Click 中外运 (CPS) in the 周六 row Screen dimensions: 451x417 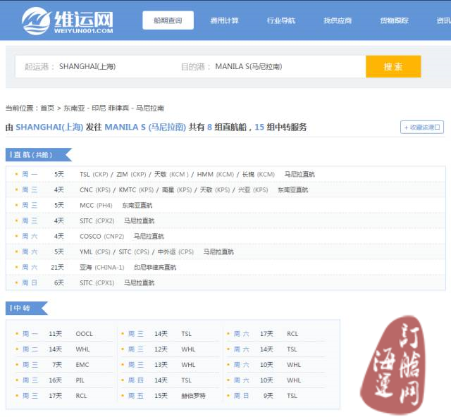175,252
